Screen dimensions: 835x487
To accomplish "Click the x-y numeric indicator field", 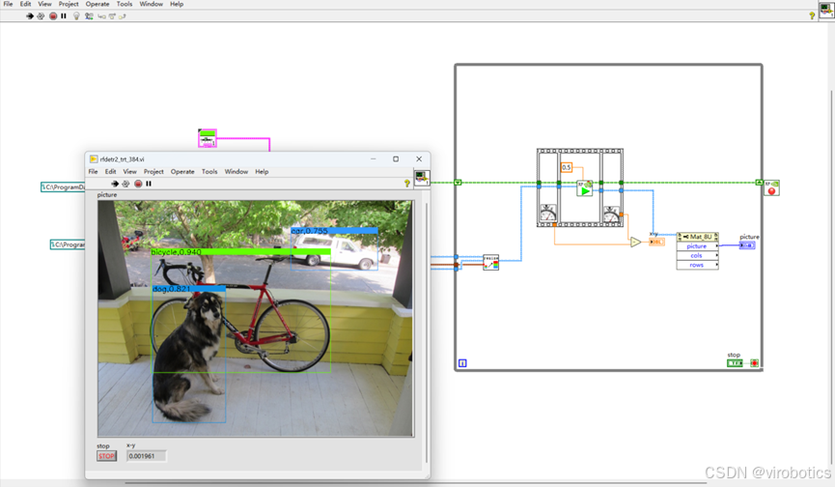I will point(147,456).
